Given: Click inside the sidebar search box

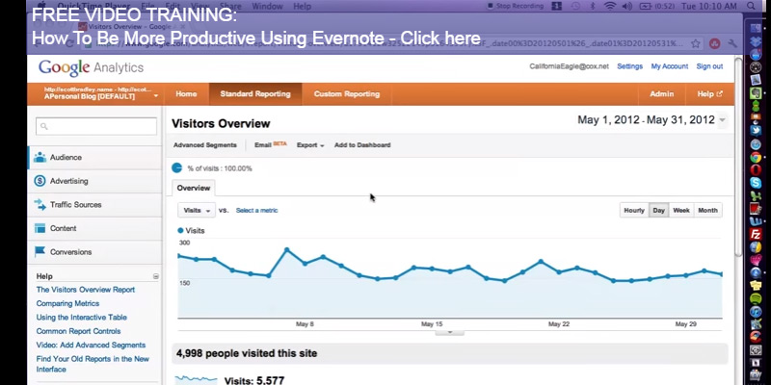Looking at the screenshot, I should coord(96,127).
